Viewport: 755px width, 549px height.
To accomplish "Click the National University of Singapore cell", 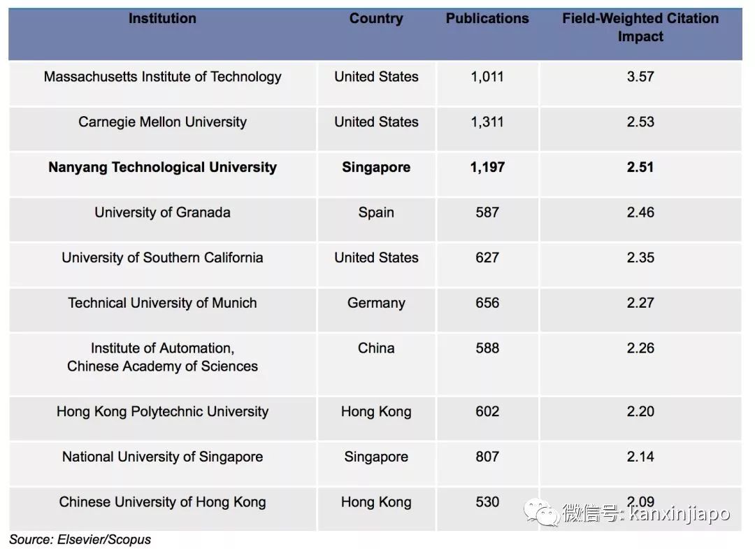I will point(162,457).
